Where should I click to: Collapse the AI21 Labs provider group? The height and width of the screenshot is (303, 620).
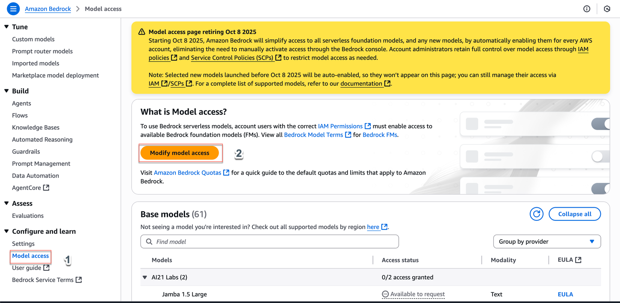click(145, 277)
